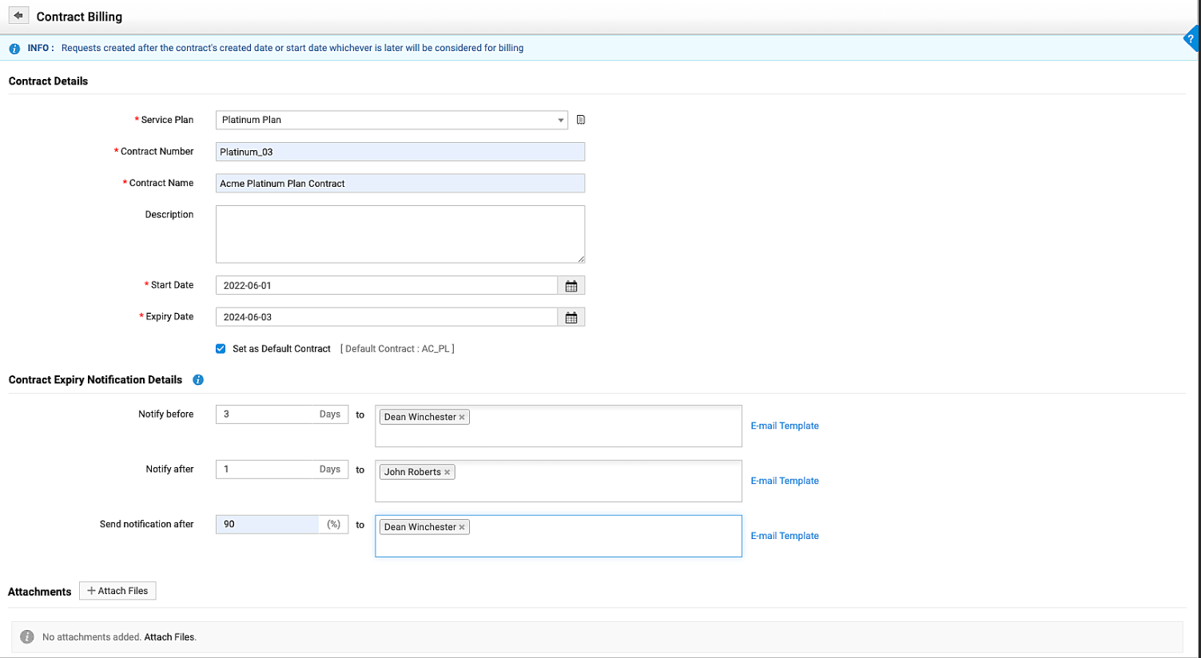Open E-mail Template link for Notify after
Screen dimensions: 1201x658
pos(784,481)
